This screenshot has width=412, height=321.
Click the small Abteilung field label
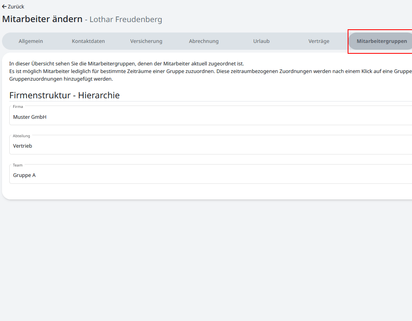21,136
